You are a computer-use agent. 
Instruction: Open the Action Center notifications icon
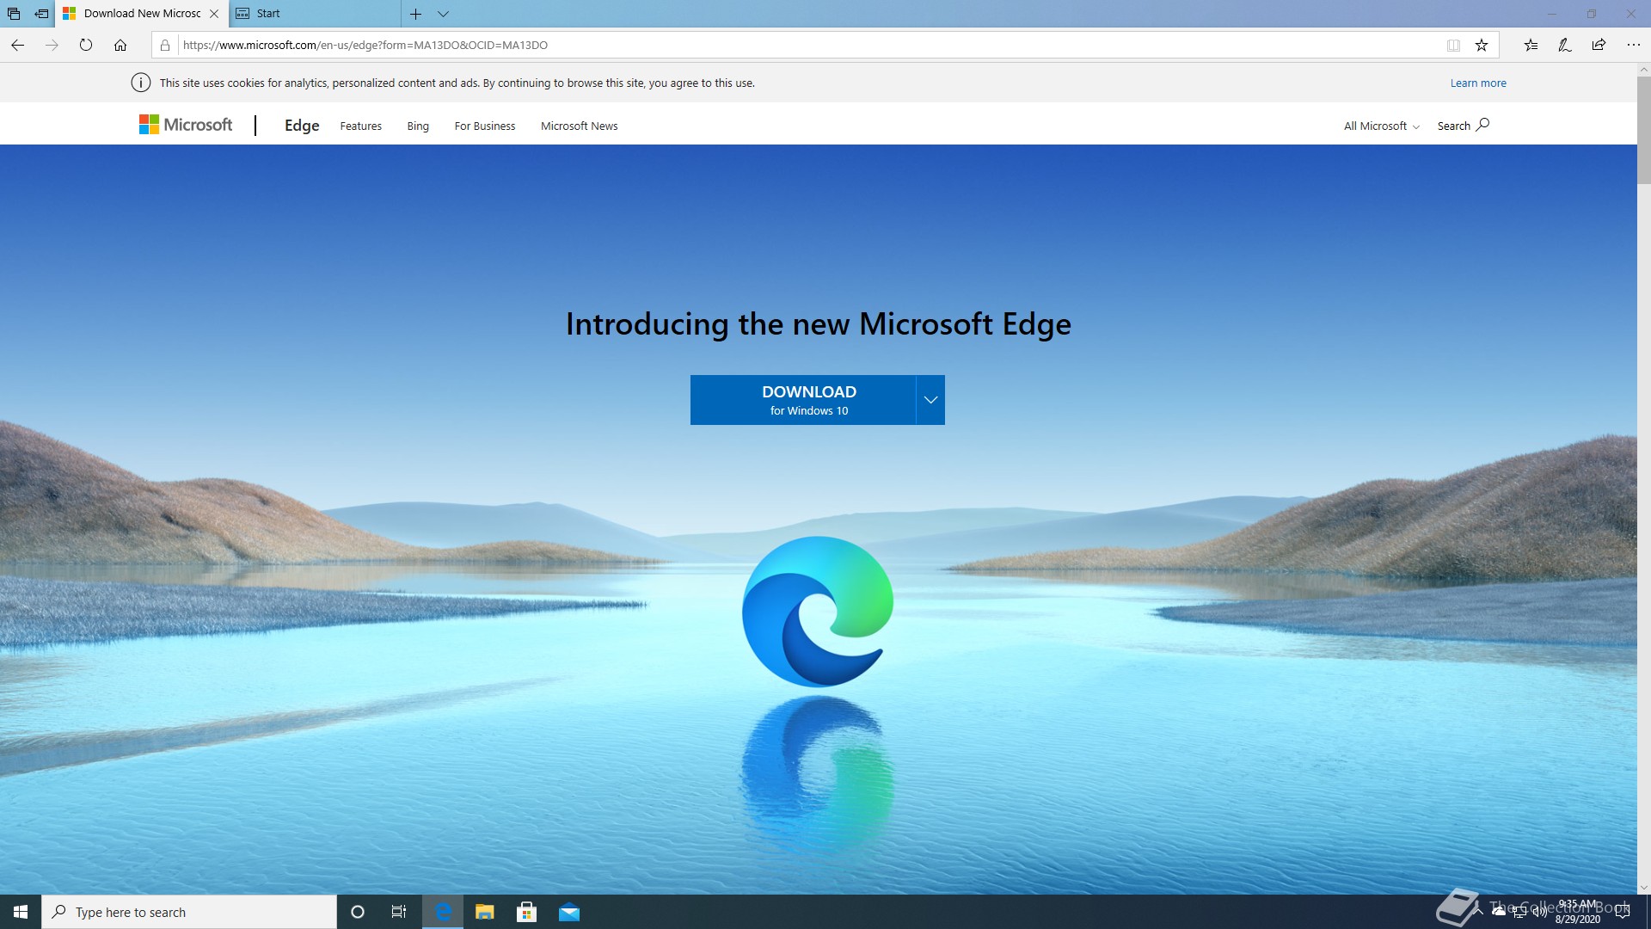(1623, 912)
